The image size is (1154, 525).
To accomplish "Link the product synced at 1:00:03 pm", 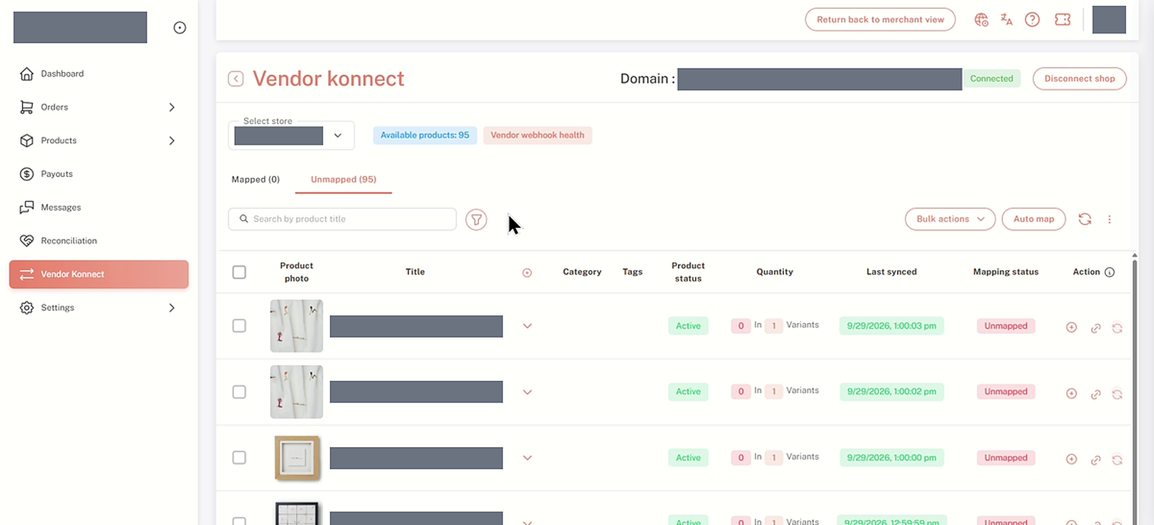I will [x=1096, y=328].
